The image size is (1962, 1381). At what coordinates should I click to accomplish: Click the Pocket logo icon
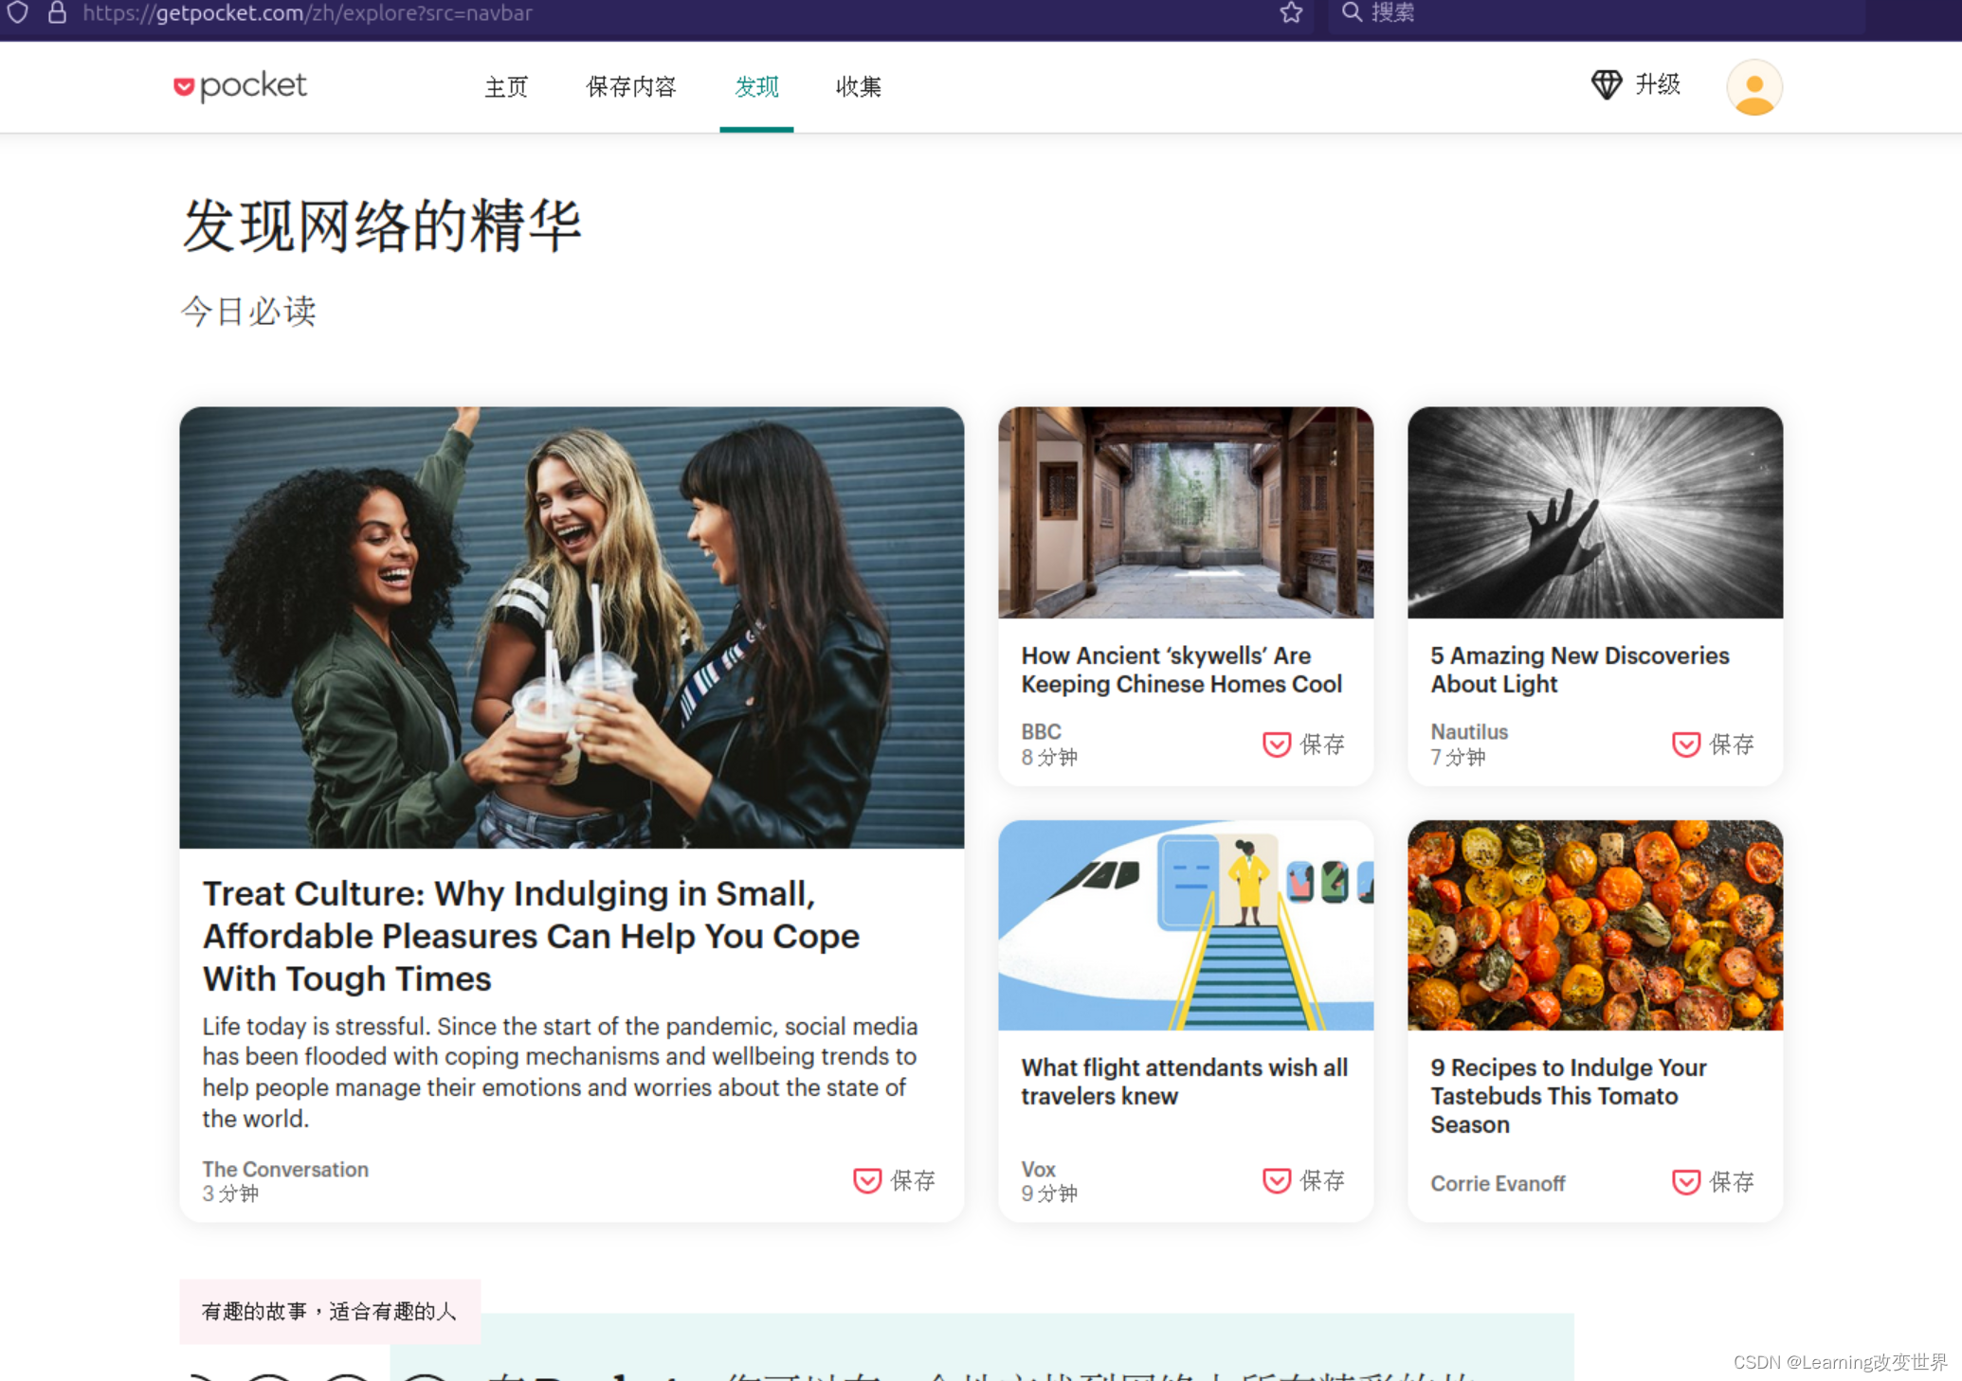tap(185, 87)
